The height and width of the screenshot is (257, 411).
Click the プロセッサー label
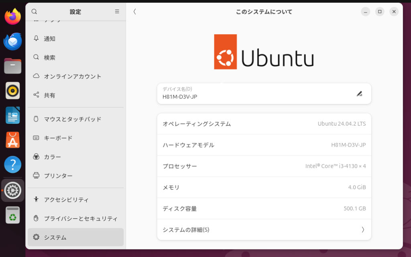click(x=179, y=166)
